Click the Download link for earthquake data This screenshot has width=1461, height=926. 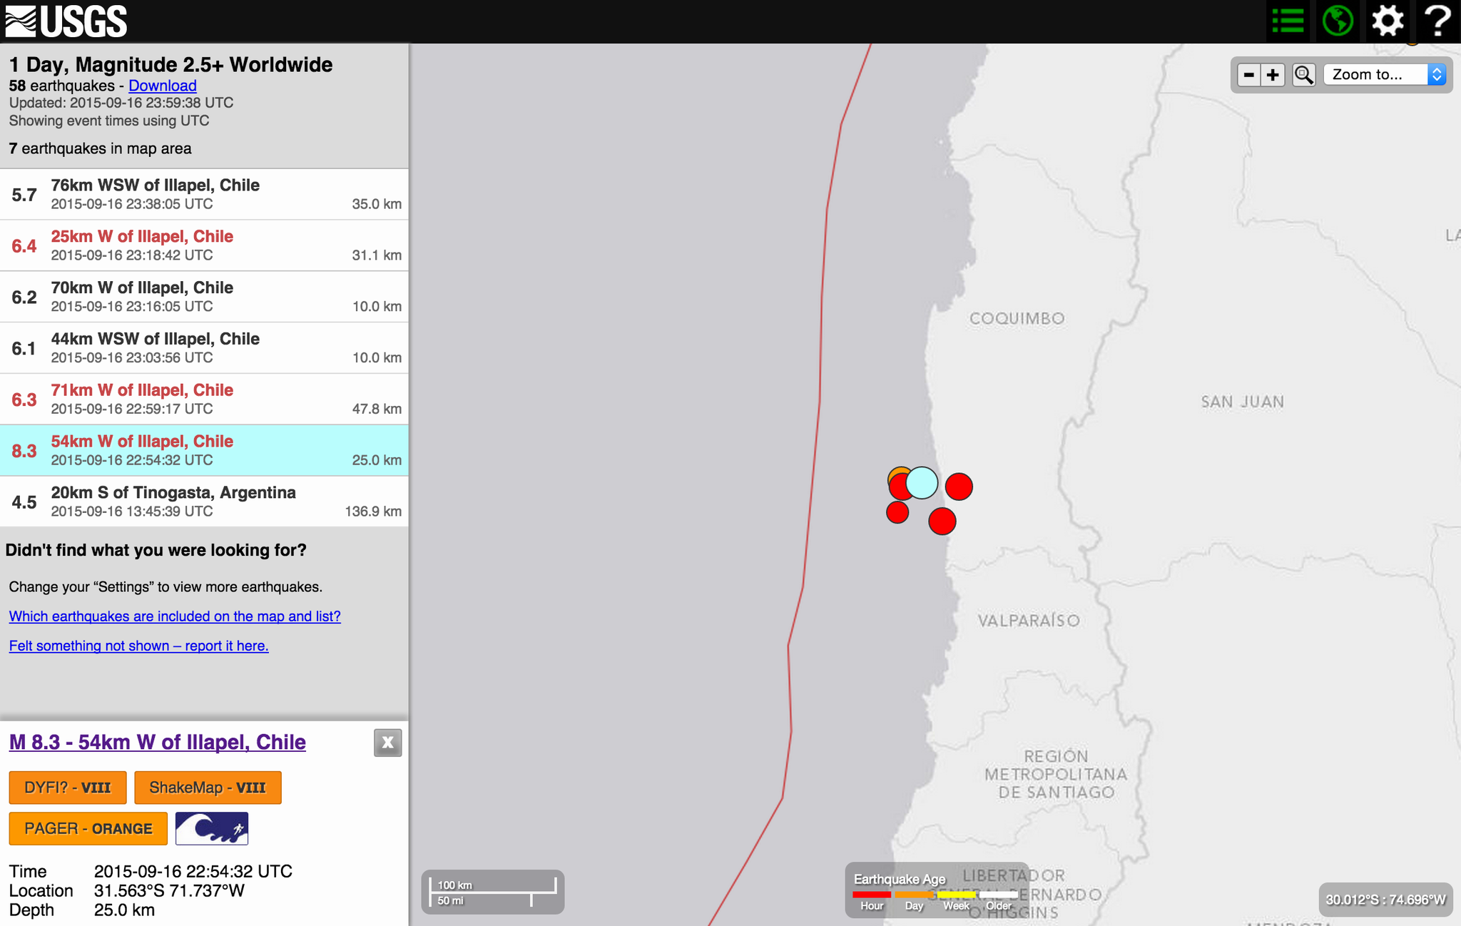[163, 86]
